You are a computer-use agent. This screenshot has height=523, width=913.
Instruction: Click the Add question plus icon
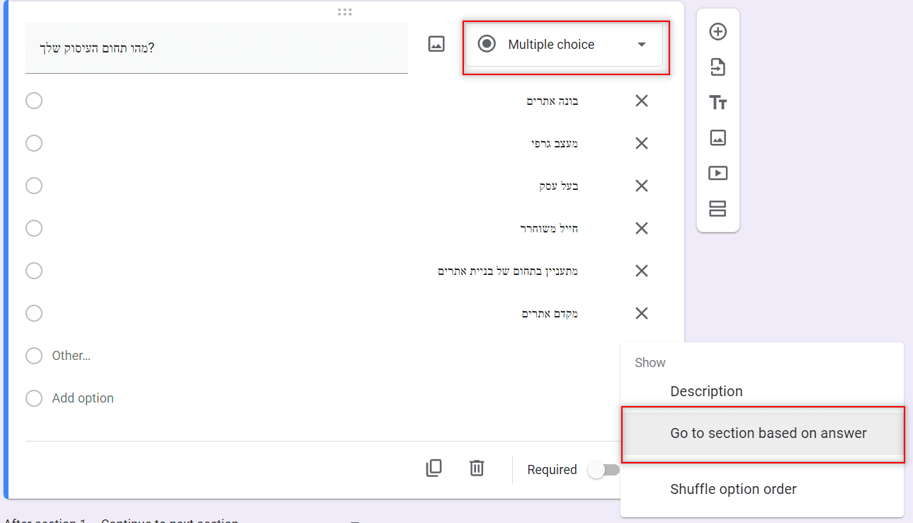pyautogui.click(x=718, y=32)
